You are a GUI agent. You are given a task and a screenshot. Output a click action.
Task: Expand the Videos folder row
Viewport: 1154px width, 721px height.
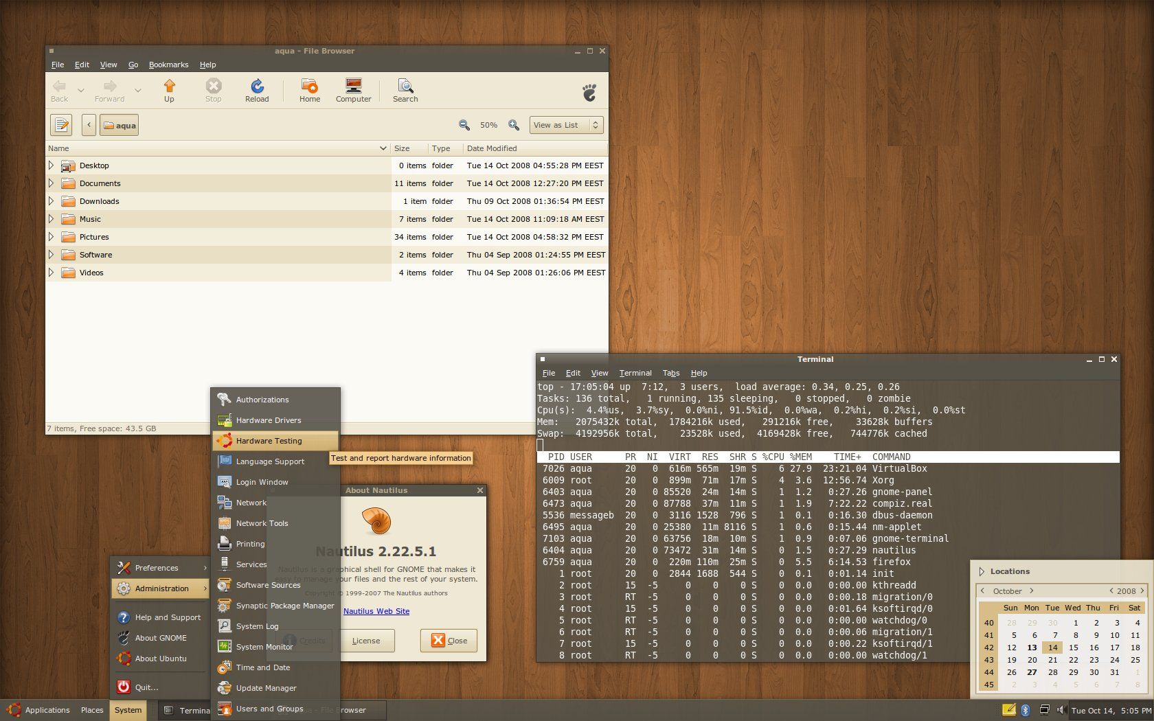(51, 273)
